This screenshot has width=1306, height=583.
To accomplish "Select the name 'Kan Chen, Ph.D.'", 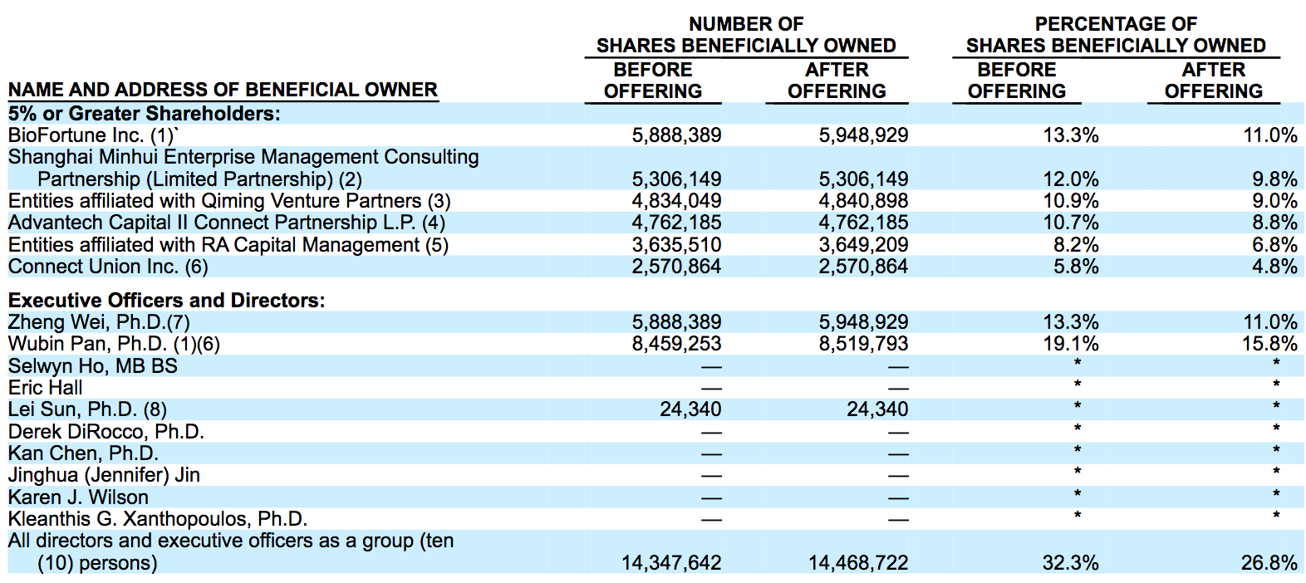I will pos(83,453).
